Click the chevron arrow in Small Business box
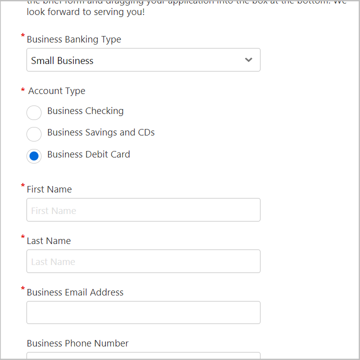The image size is (360, 360). (x=248, y=60)
